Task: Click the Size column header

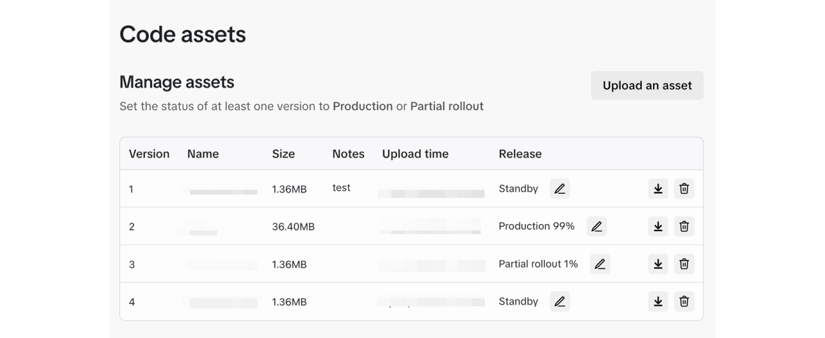Action: pos(283,154)
